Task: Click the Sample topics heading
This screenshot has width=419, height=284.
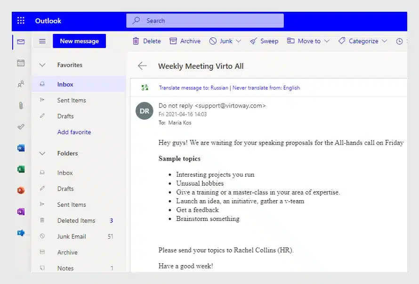Action: click(179, 159)
